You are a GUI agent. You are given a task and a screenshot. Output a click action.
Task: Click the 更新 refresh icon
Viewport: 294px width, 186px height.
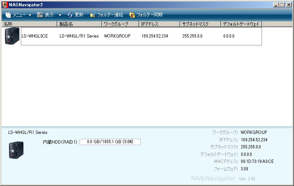click(x=70, y=15)
